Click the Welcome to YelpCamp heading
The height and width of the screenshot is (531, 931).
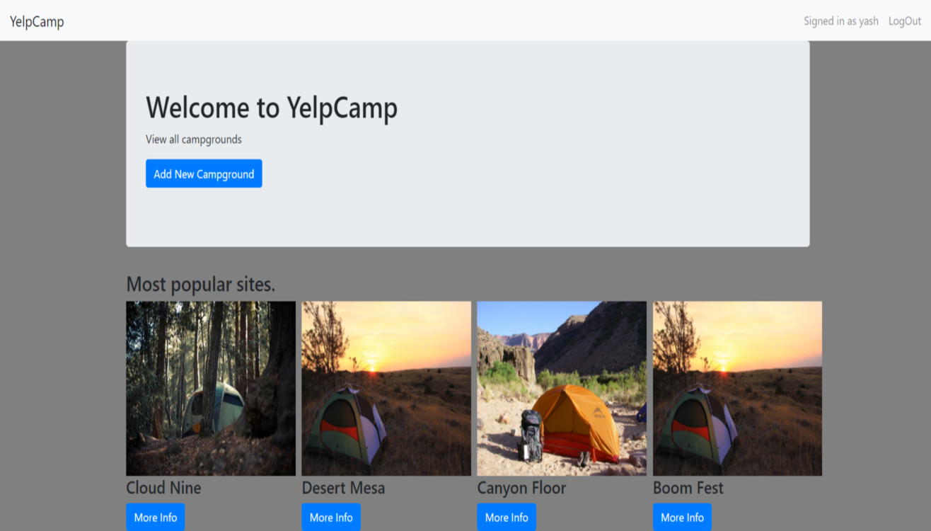click(x=272, y=108)
